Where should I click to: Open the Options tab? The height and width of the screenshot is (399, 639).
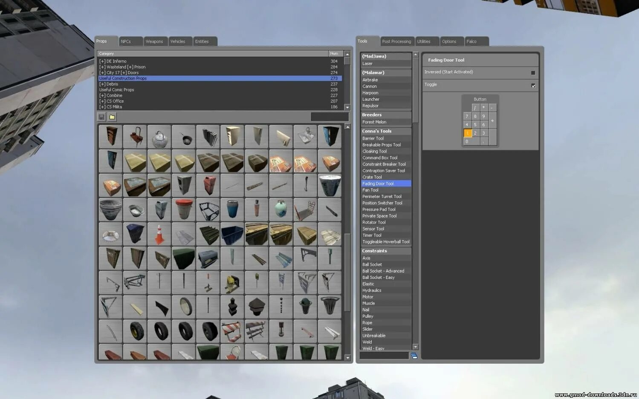452,41
